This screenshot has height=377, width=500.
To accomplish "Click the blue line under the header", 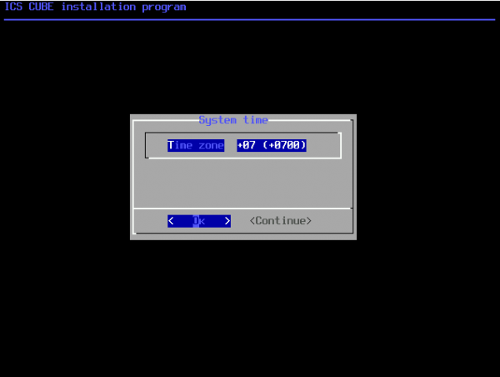I will tap(250, 19).
